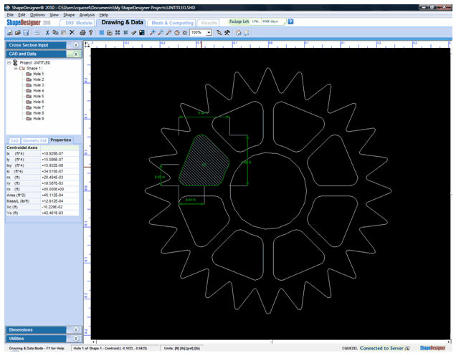The width and height of the screenshot is (456, 353).
Task: Select Hole 3 in the tree
Action: (39, 85)
